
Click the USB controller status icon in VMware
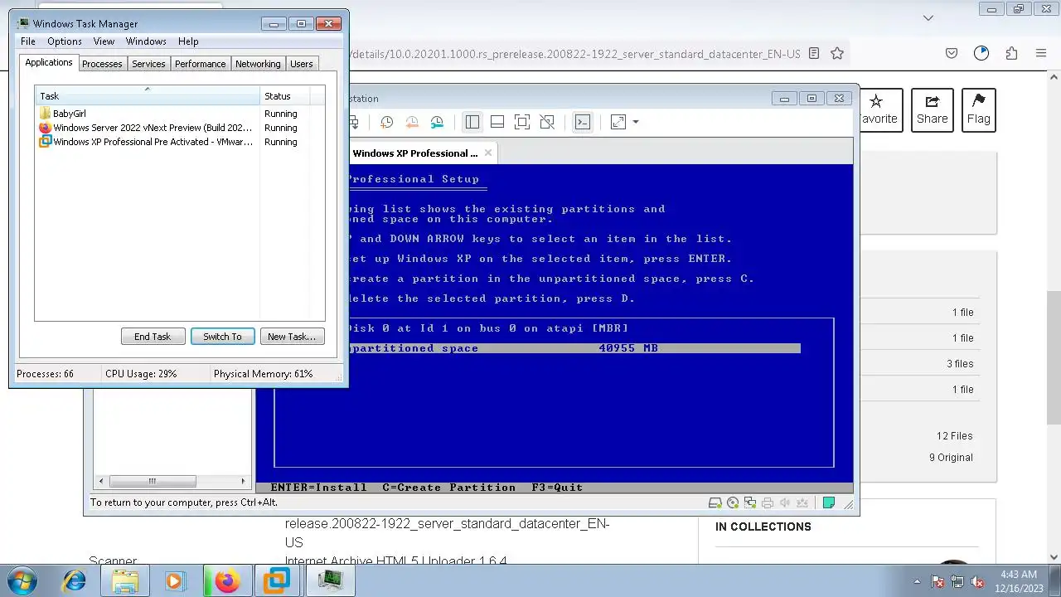coord(802,502)
